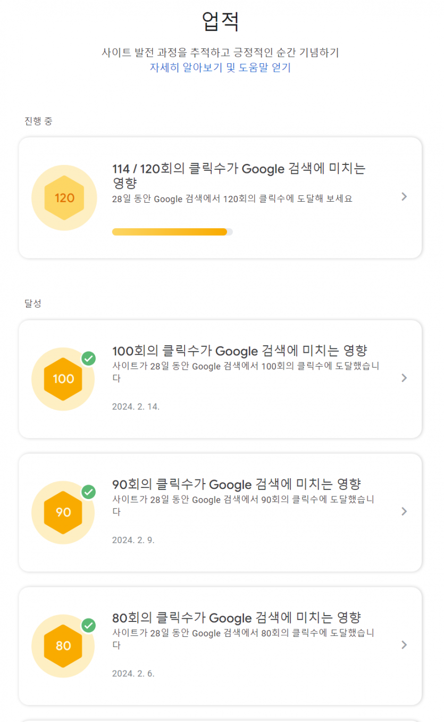444x722 pixels.
Task: Open the 114 / 120 clicks card chevron
Action: coord(404,197)
